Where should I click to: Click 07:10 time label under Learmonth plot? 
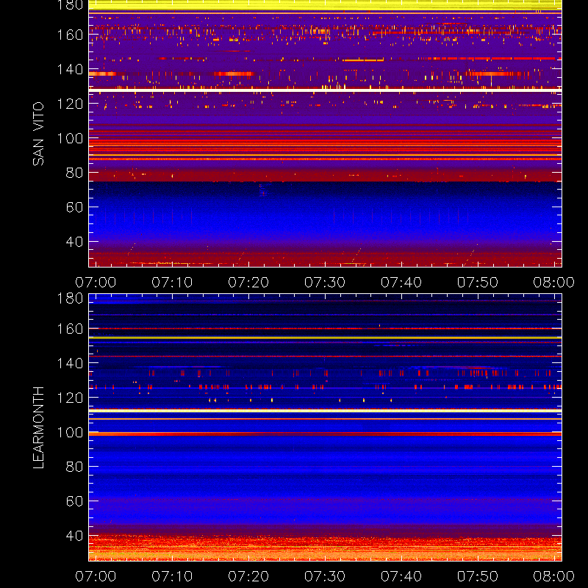(x=172, y=576)
